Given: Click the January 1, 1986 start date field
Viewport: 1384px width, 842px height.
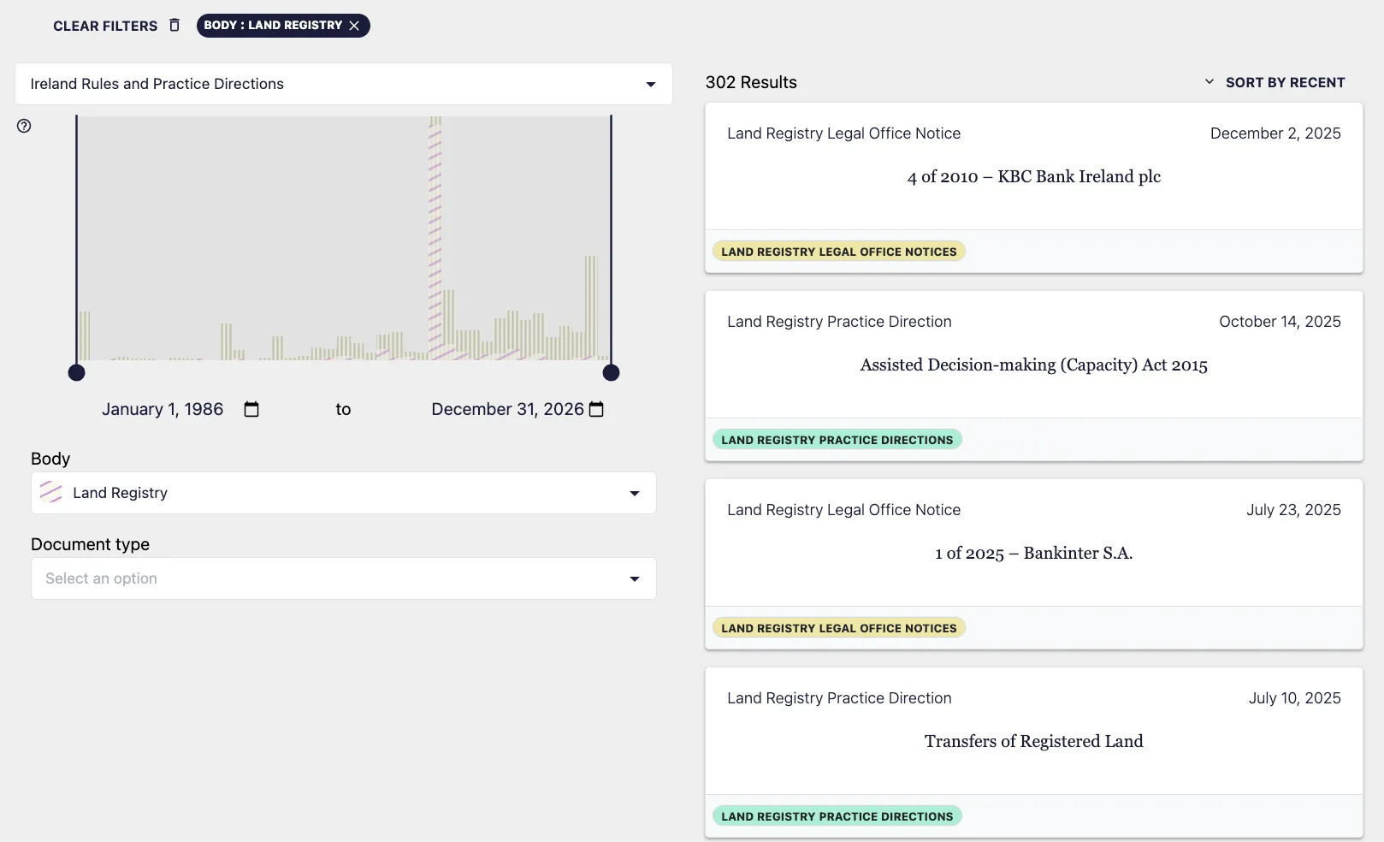Looking at the screenshot, I should (163, 409).
